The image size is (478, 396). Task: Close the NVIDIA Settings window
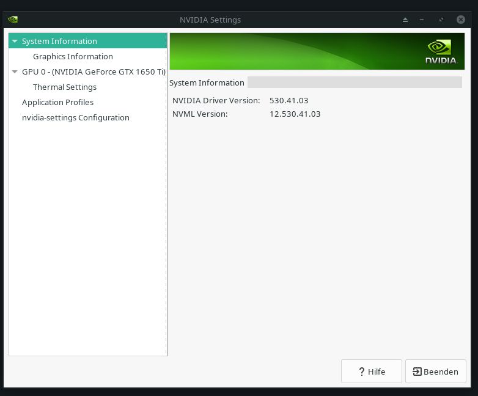coord(460,20)
